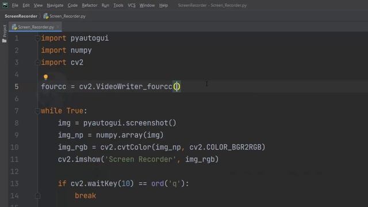The width and height of the screenshot is (368, 207).
Task: Click 'ord' function on line 13
Action: click(x=158, y=183)
